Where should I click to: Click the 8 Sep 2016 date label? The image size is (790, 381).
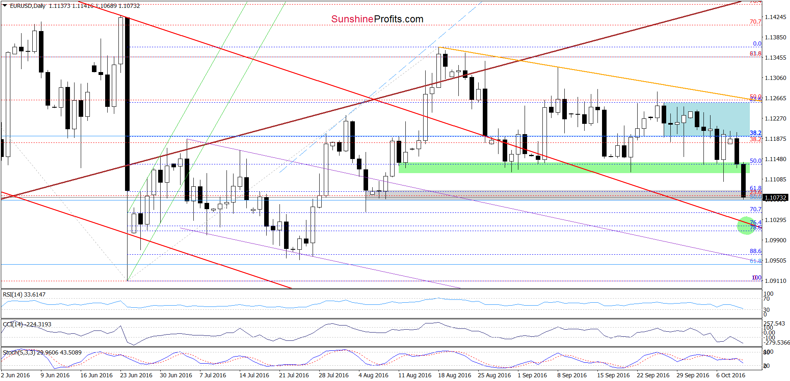[572, 375]
